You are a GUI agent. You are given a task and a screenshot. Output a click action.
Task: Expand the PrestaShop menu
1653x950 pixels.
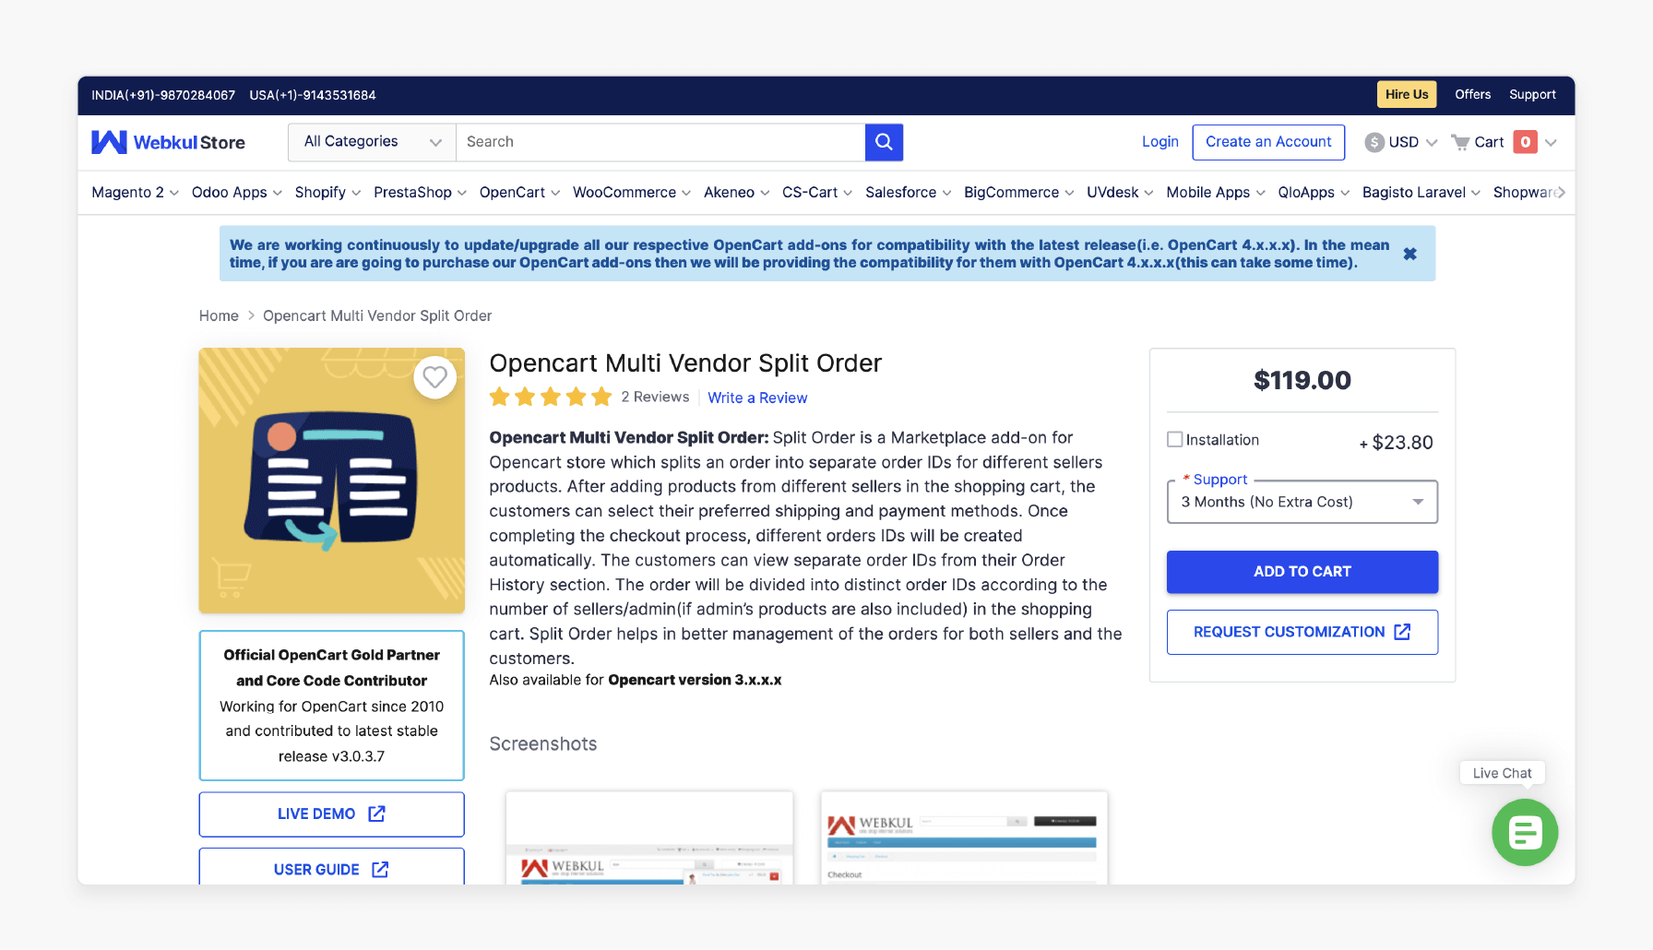click(420, 193)
